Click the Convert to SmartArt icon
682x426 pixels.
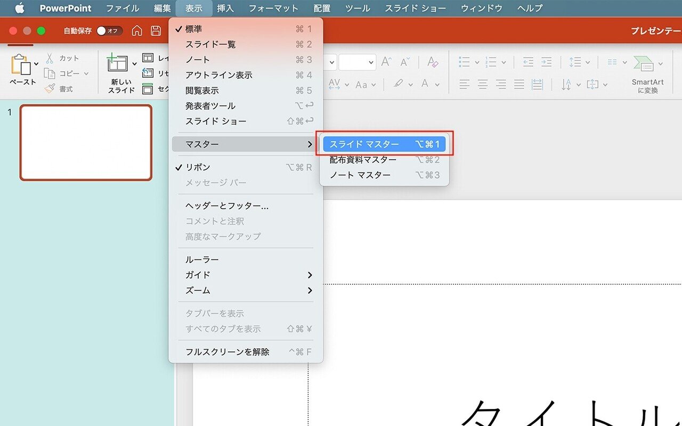[644, 63]
